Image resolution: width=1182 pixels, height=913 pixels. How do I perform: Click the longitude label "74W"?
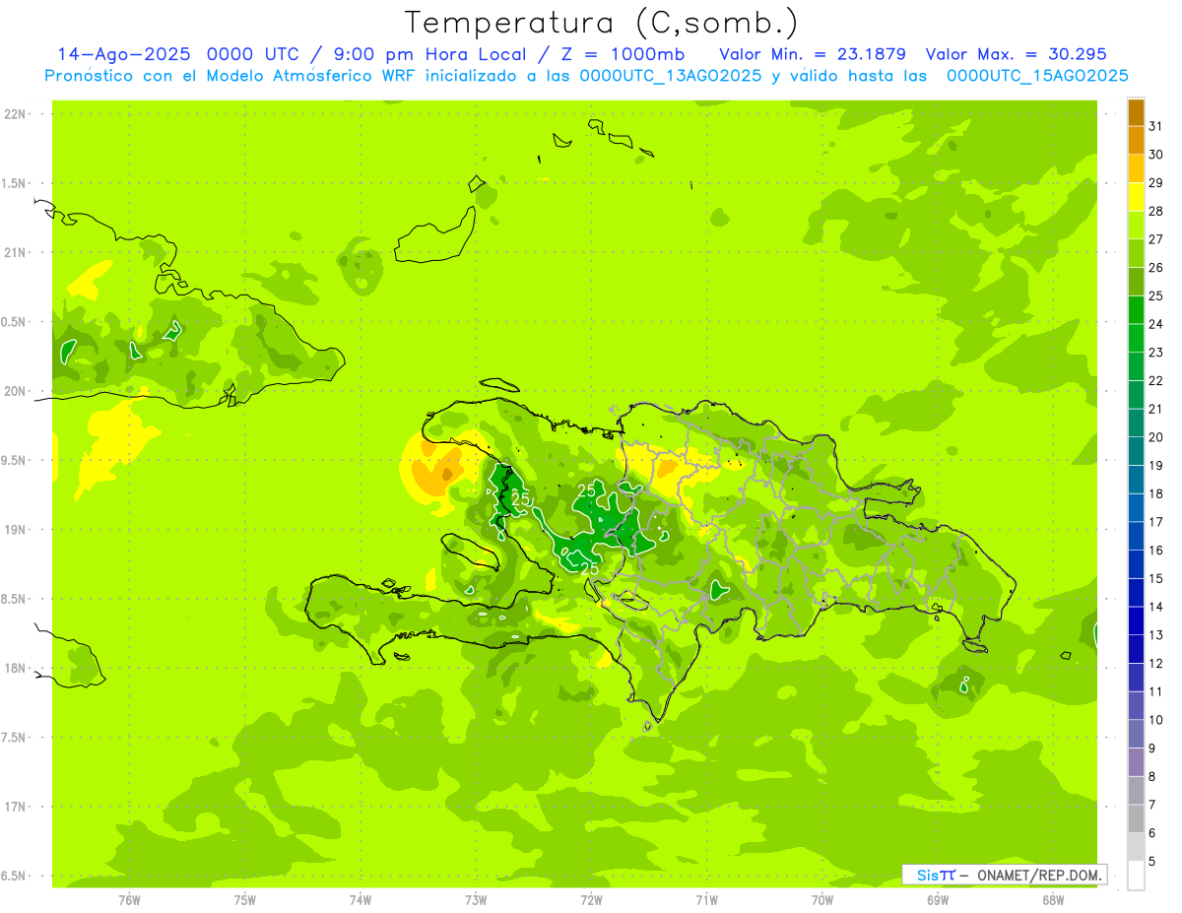pos(361,899)
